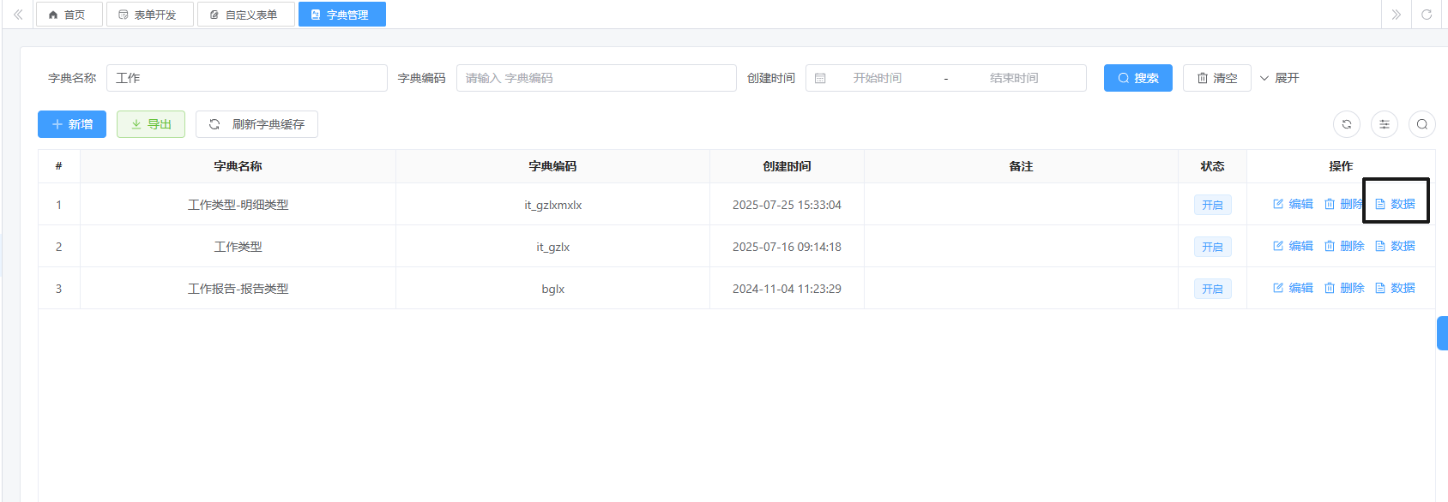
Task: Toggle 开启 status for 工作报告-报告类型
Action: [x=1212, y=289]
